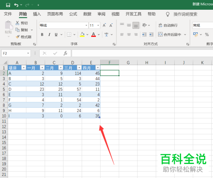
Task: Click into the formula bar
Action: (x=142, y=53)
